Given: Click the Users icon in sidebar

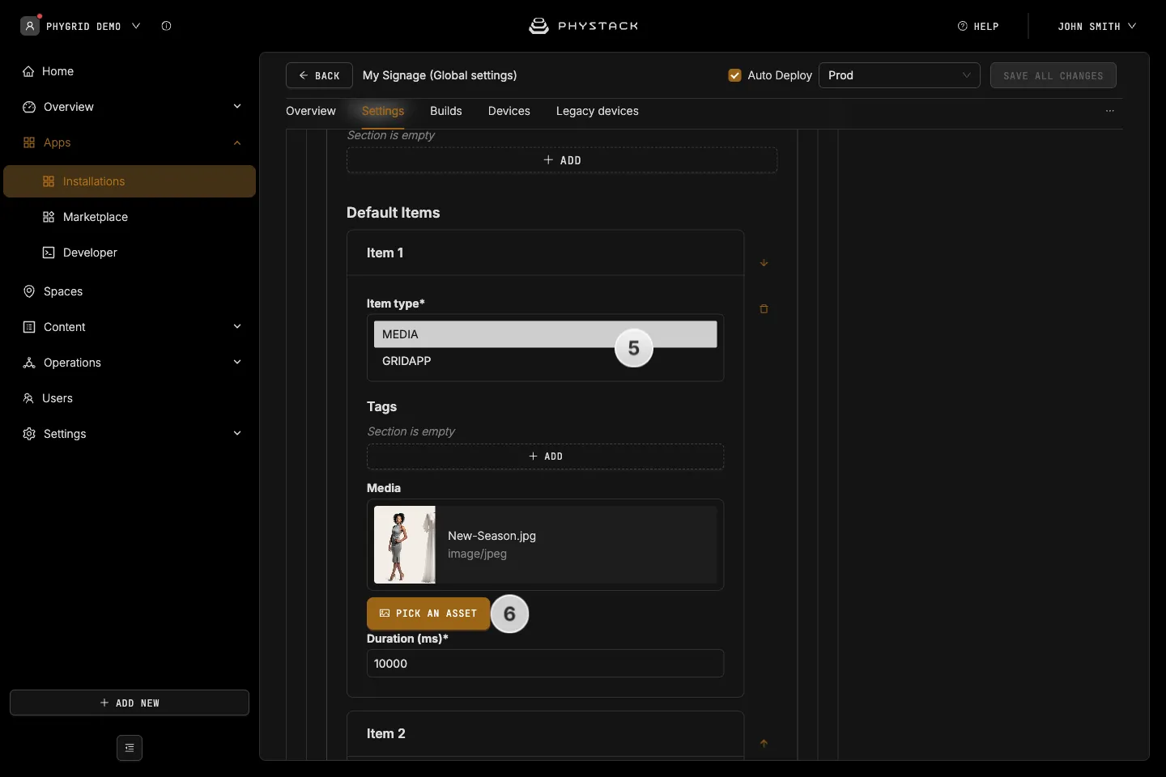Looking at the screenshot, I should click(29, 398).
